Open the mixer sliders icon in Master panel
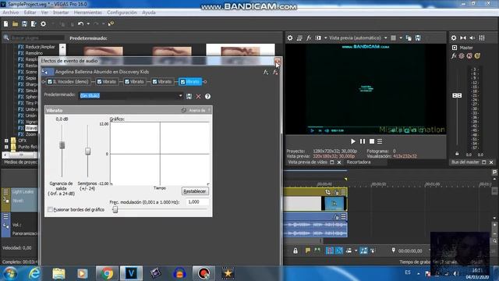The height and width of the screenshot is (281, 499). (482, 38)
